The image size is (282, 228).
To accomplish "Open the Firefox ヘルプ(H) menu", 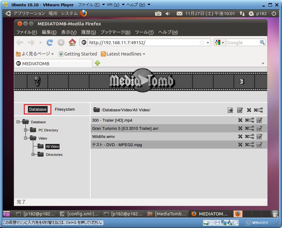I will pyautogui.click(x=168, y=32).
